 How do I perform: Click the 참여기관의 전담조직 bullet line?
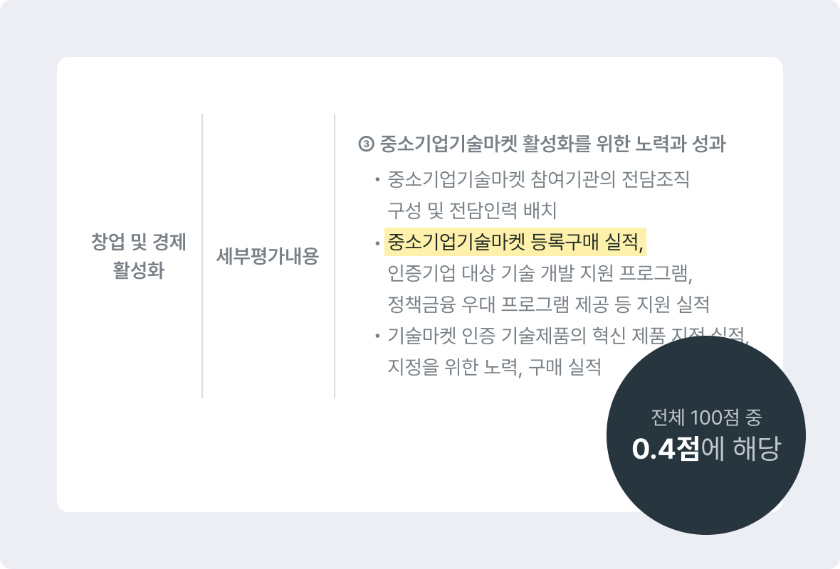[x=538, y=179]
